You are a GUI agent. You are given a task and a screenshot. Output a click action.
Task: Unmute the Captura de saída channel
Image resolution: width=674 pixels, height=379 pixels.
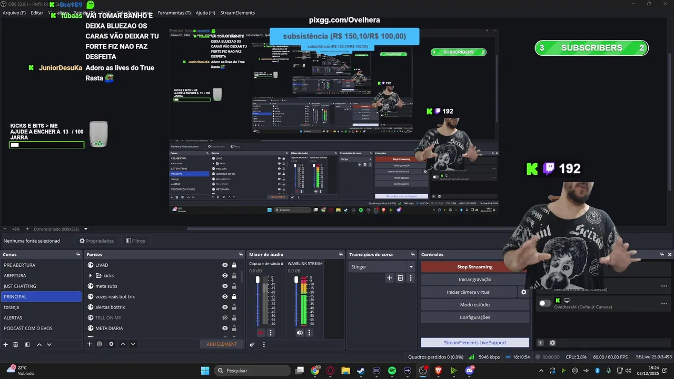pyautogui.click(x=261, y=333)
